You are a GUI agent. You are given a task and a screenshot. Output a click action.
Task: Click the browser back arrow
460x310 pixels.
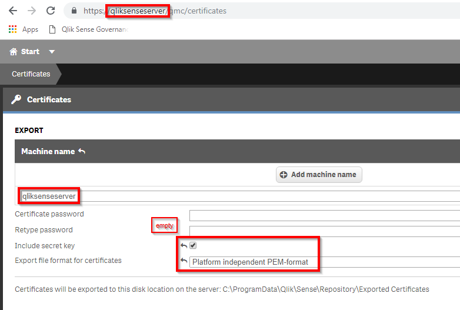point(13,11)
